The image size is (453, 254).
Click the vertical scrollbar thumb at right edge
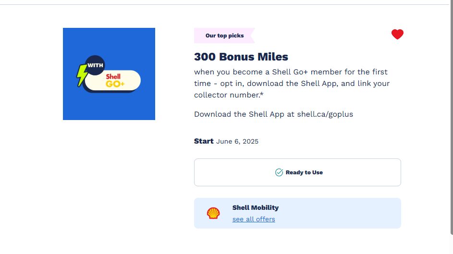tap(452, 115)
